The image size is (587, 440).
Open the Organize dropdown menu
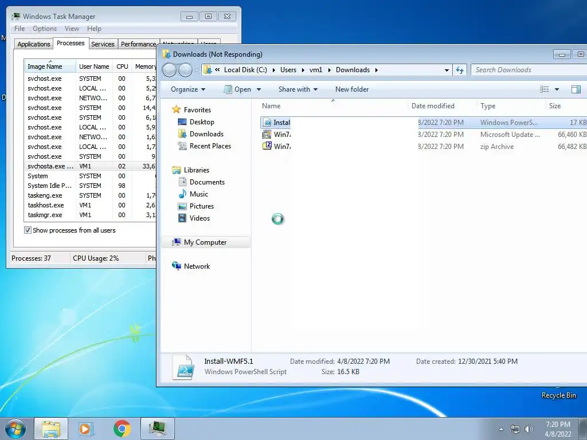(x=188, y=89)
